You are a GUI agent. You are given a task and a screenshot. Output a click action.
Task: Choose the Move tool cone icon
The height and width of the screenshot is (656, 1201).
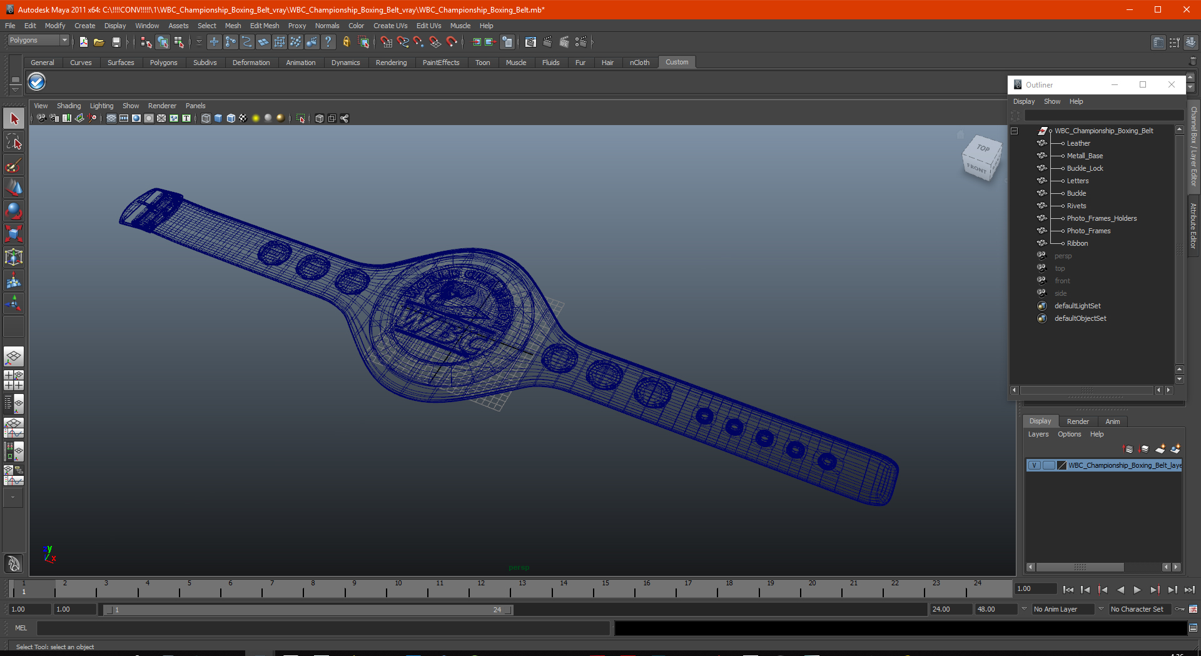[x=14, y=188]
